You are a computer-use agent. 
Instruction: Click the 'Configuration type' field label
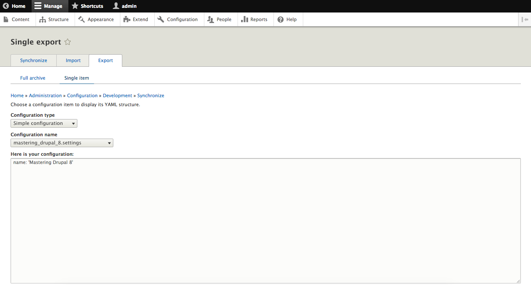[x=33, y=115]
